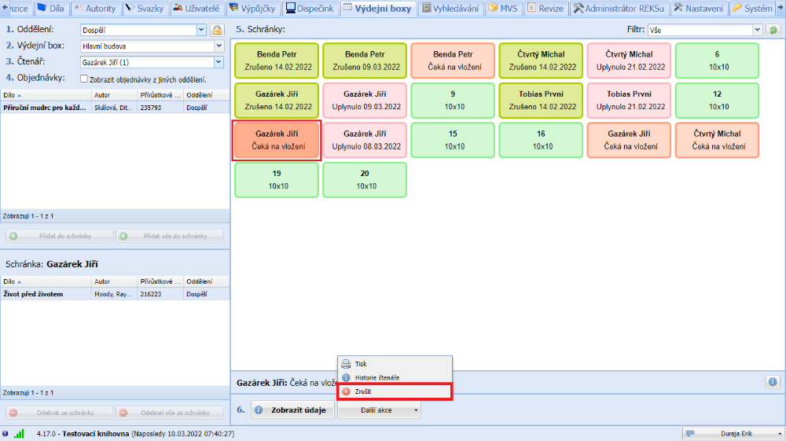786x441 pixels.
Task: Click the blue info icon in the locker status bar
Action: click(x=772, y=382)
